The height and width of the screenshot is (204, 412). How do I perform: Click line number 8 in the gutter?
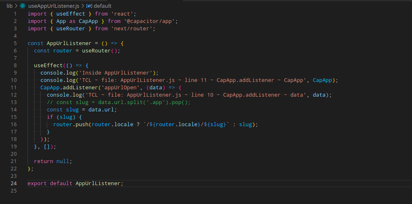[15, 65]
